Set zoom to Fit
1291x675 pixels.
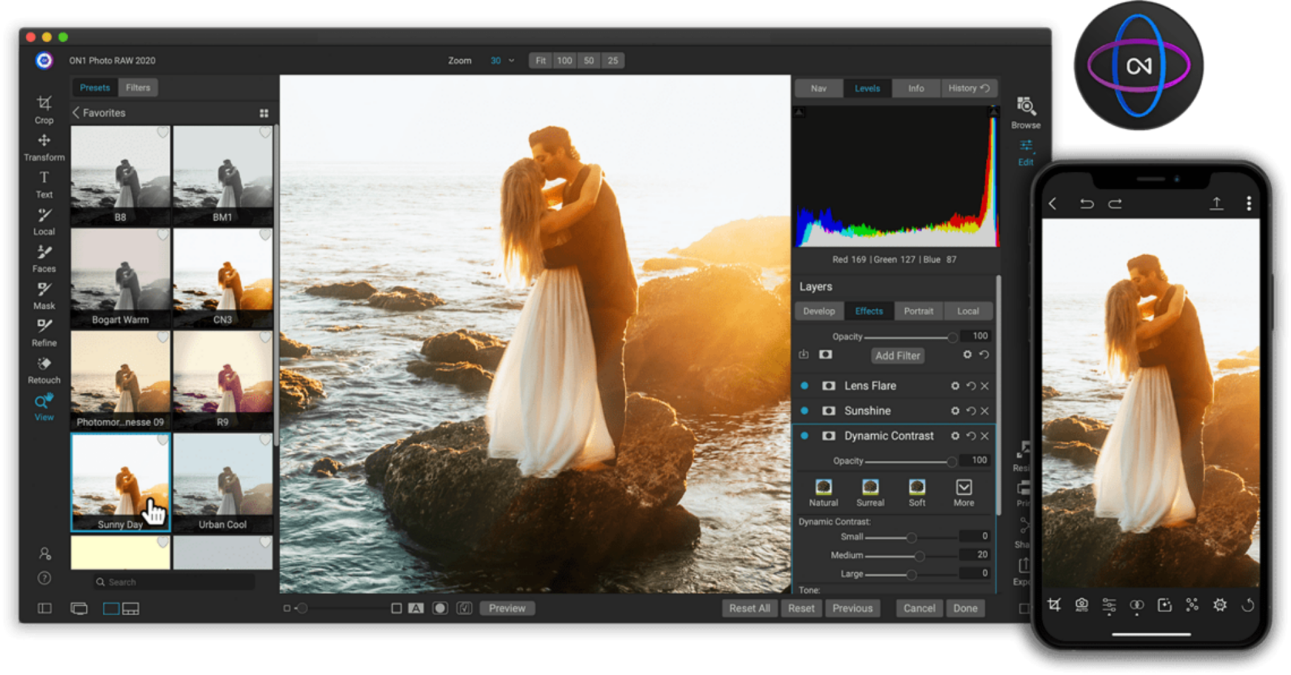pos(541,61)
